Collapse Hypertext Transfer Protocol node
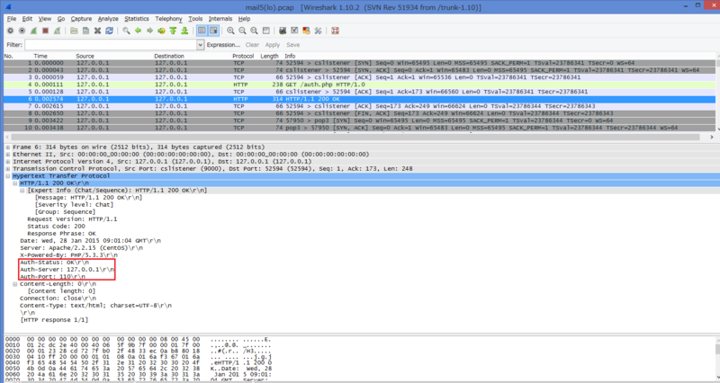 [8, 176]
